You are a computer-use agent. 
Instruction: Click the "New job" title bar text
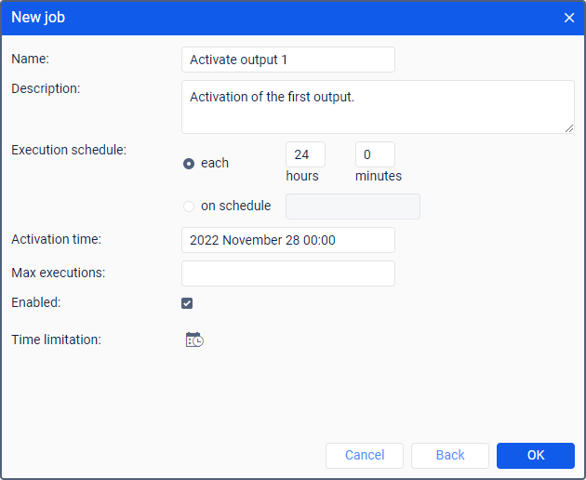pos(38,18)
